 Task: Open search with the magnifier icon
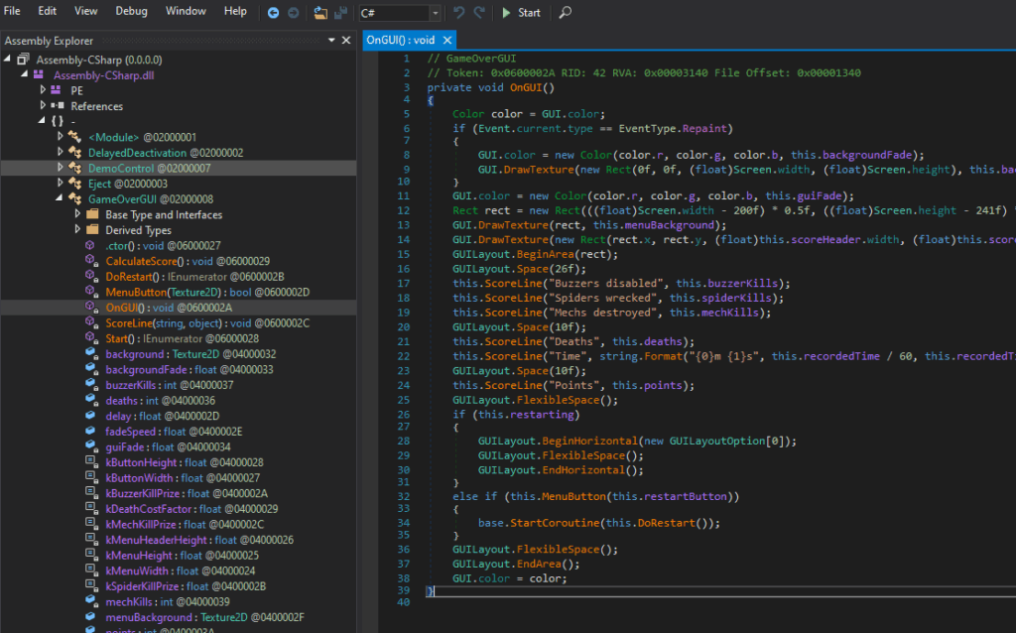click(x=566, y=13)
